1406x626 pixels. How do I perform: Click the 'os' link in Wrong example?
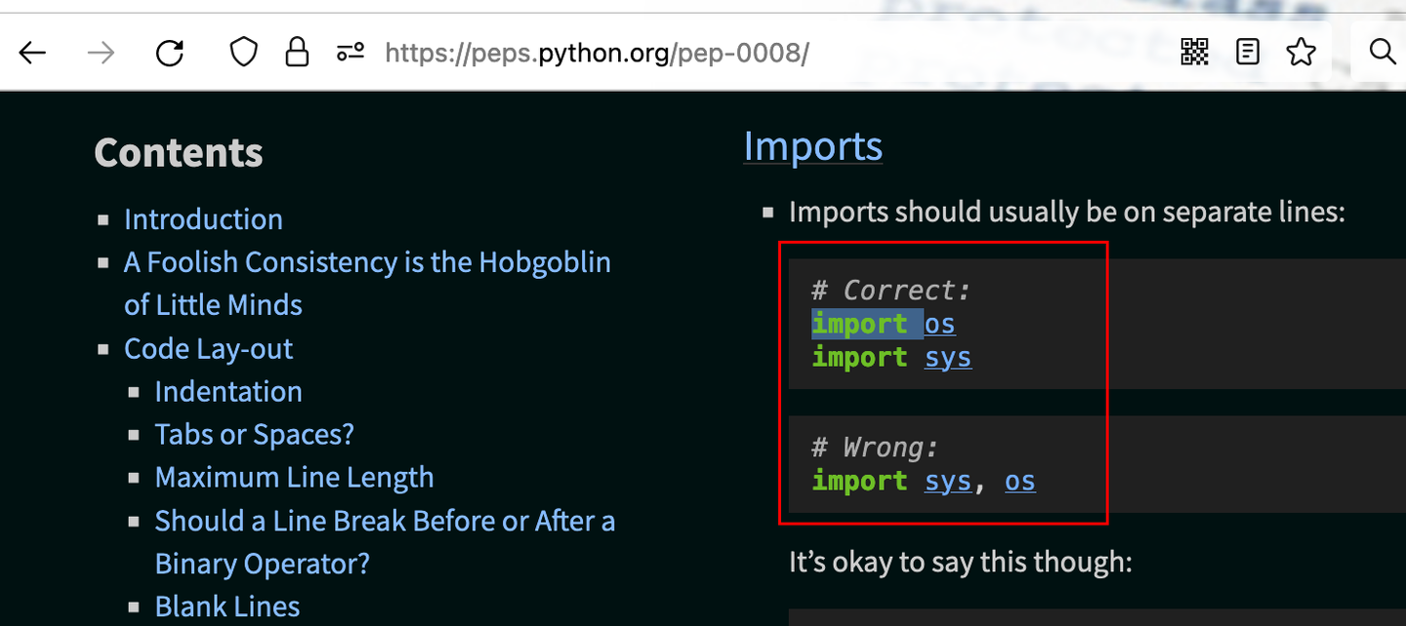1020,482
